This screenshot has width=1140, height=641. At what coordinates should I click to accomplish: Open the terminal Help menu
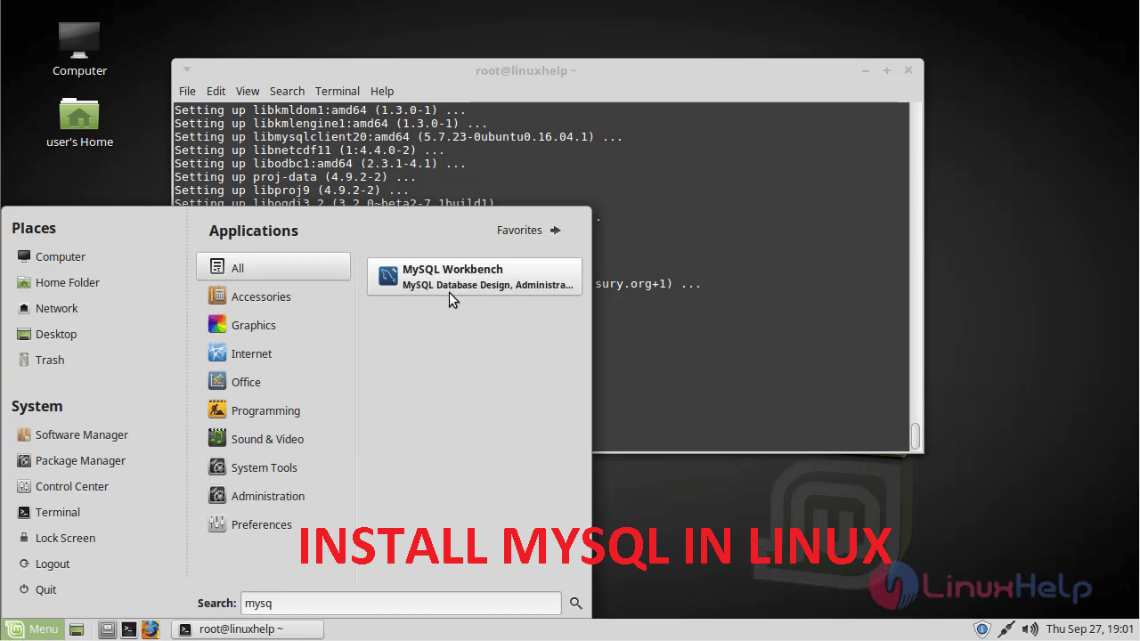(382, 91)
